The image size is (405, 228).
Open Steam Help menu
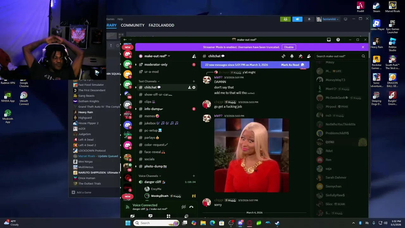coord(120,19)
